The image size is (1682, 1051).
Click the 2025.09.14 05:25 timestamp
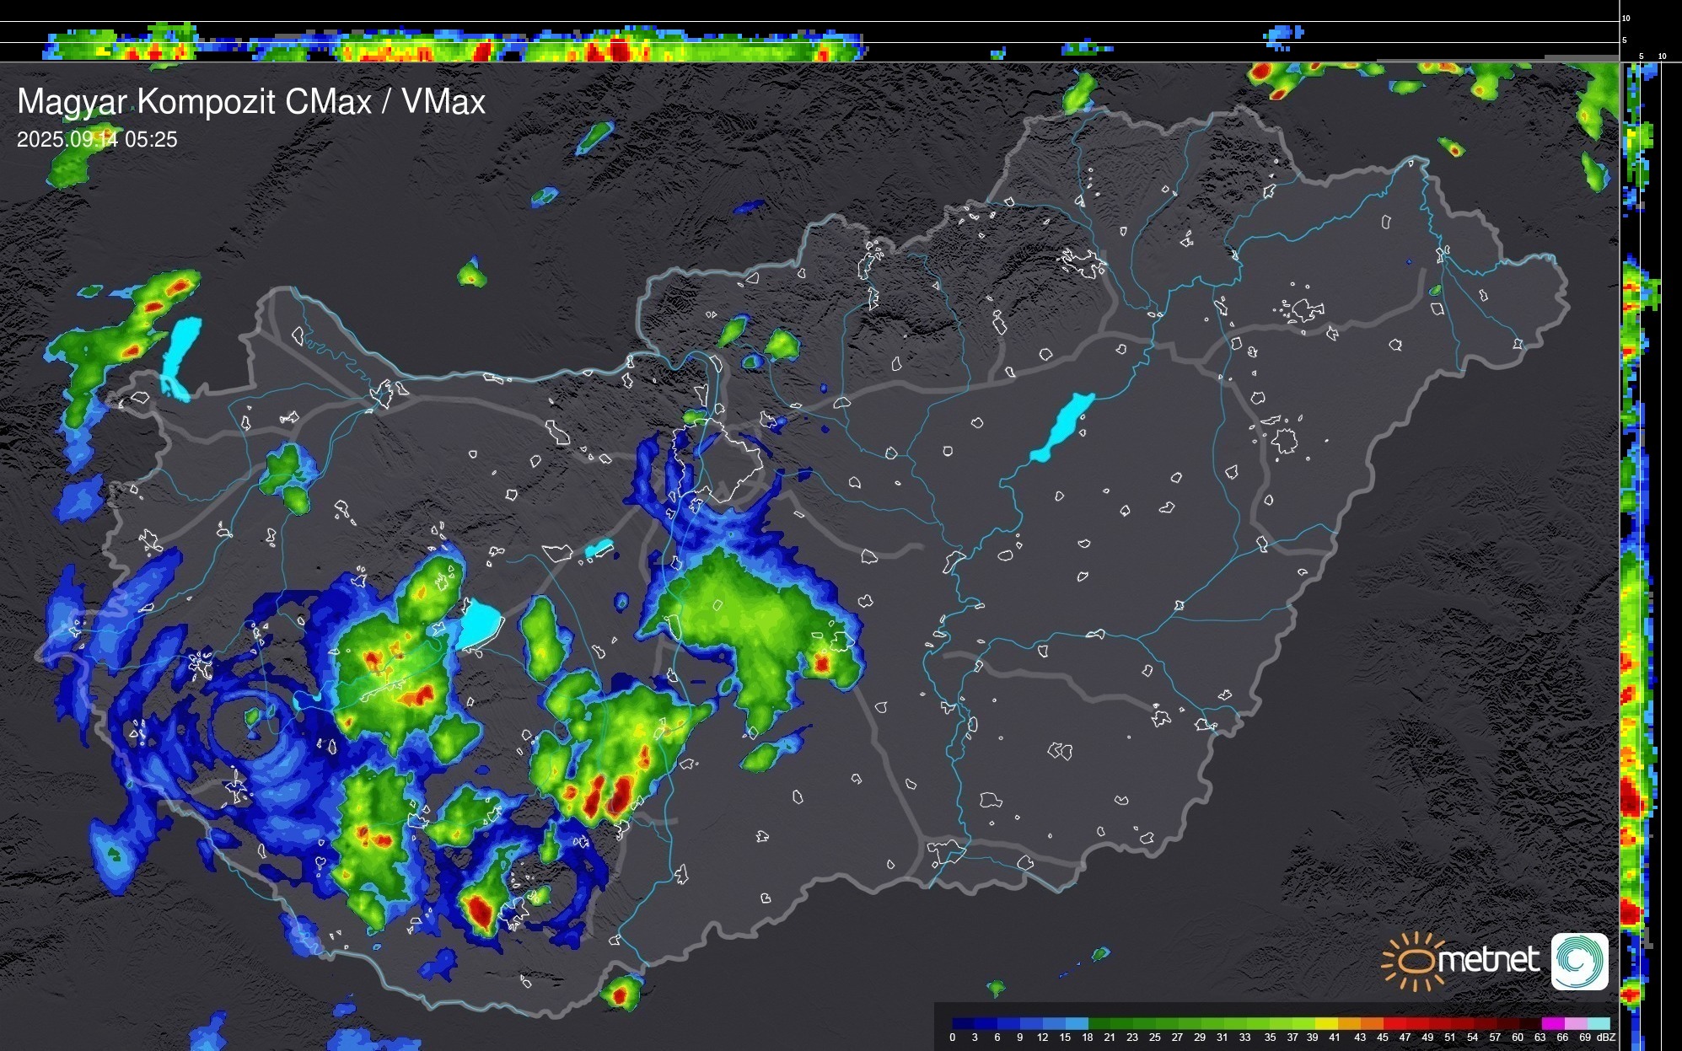(x=97, y=140)
